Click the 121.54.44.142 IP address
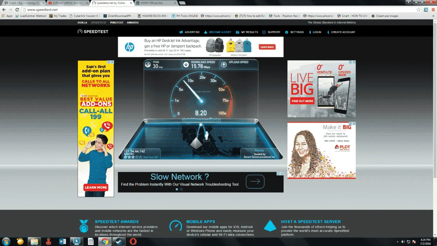The image size is (437, 246). [135, 151]
